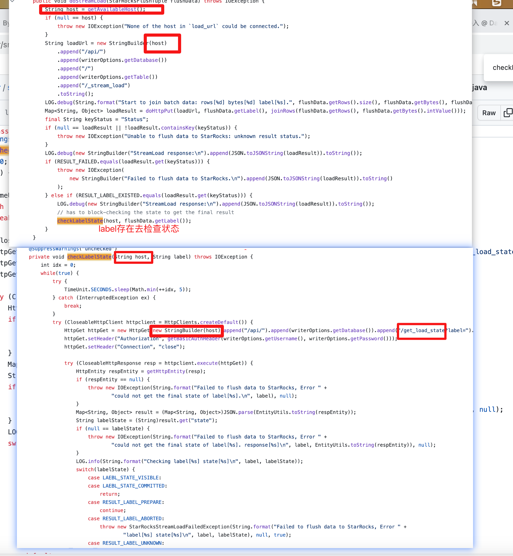Click the copy raw file icon

(508, 113)
